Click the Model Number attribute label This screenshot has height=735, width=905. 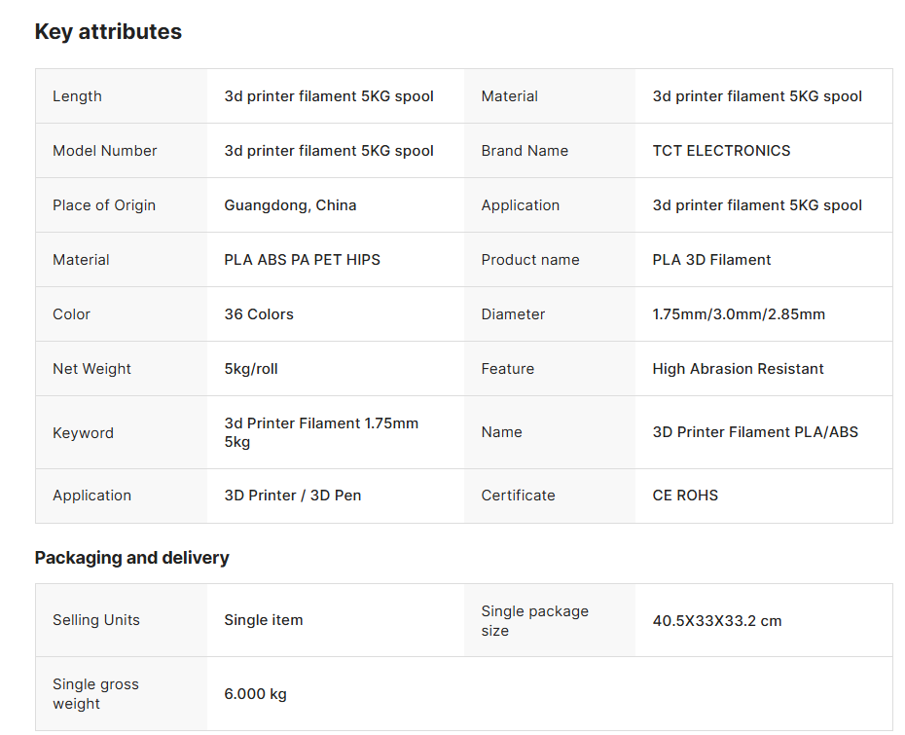coord(104,151)
